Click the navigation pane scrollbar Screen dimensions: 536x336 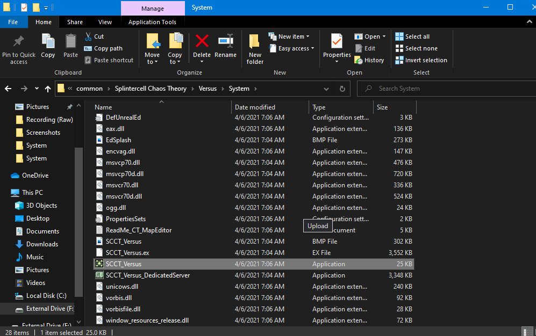78,222
